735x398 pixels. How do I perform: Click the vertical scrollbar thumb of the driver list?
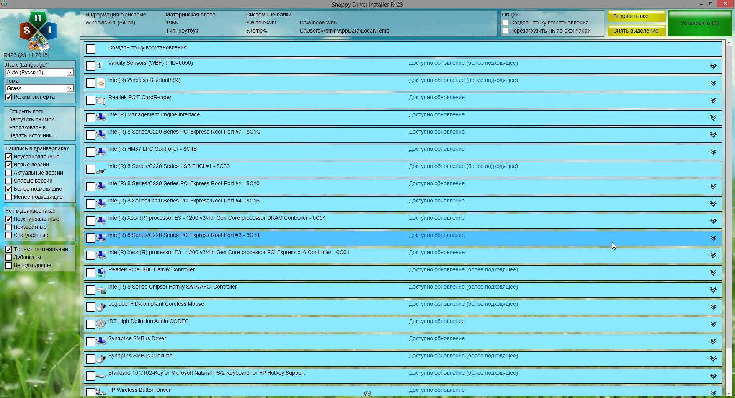click(728, 197)
